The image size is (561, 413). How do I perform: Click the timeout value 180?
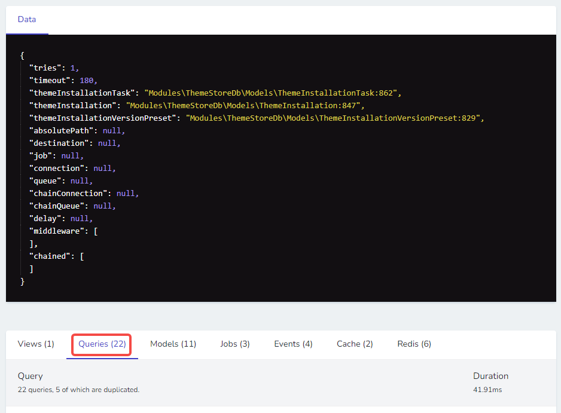pyautogui.click(x=87, y=81)
